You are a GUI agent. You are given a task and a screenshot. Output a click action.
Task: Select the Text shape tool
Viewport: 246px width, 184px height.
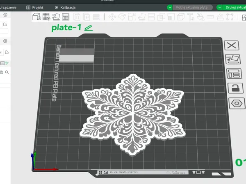(x=191, y=17)
